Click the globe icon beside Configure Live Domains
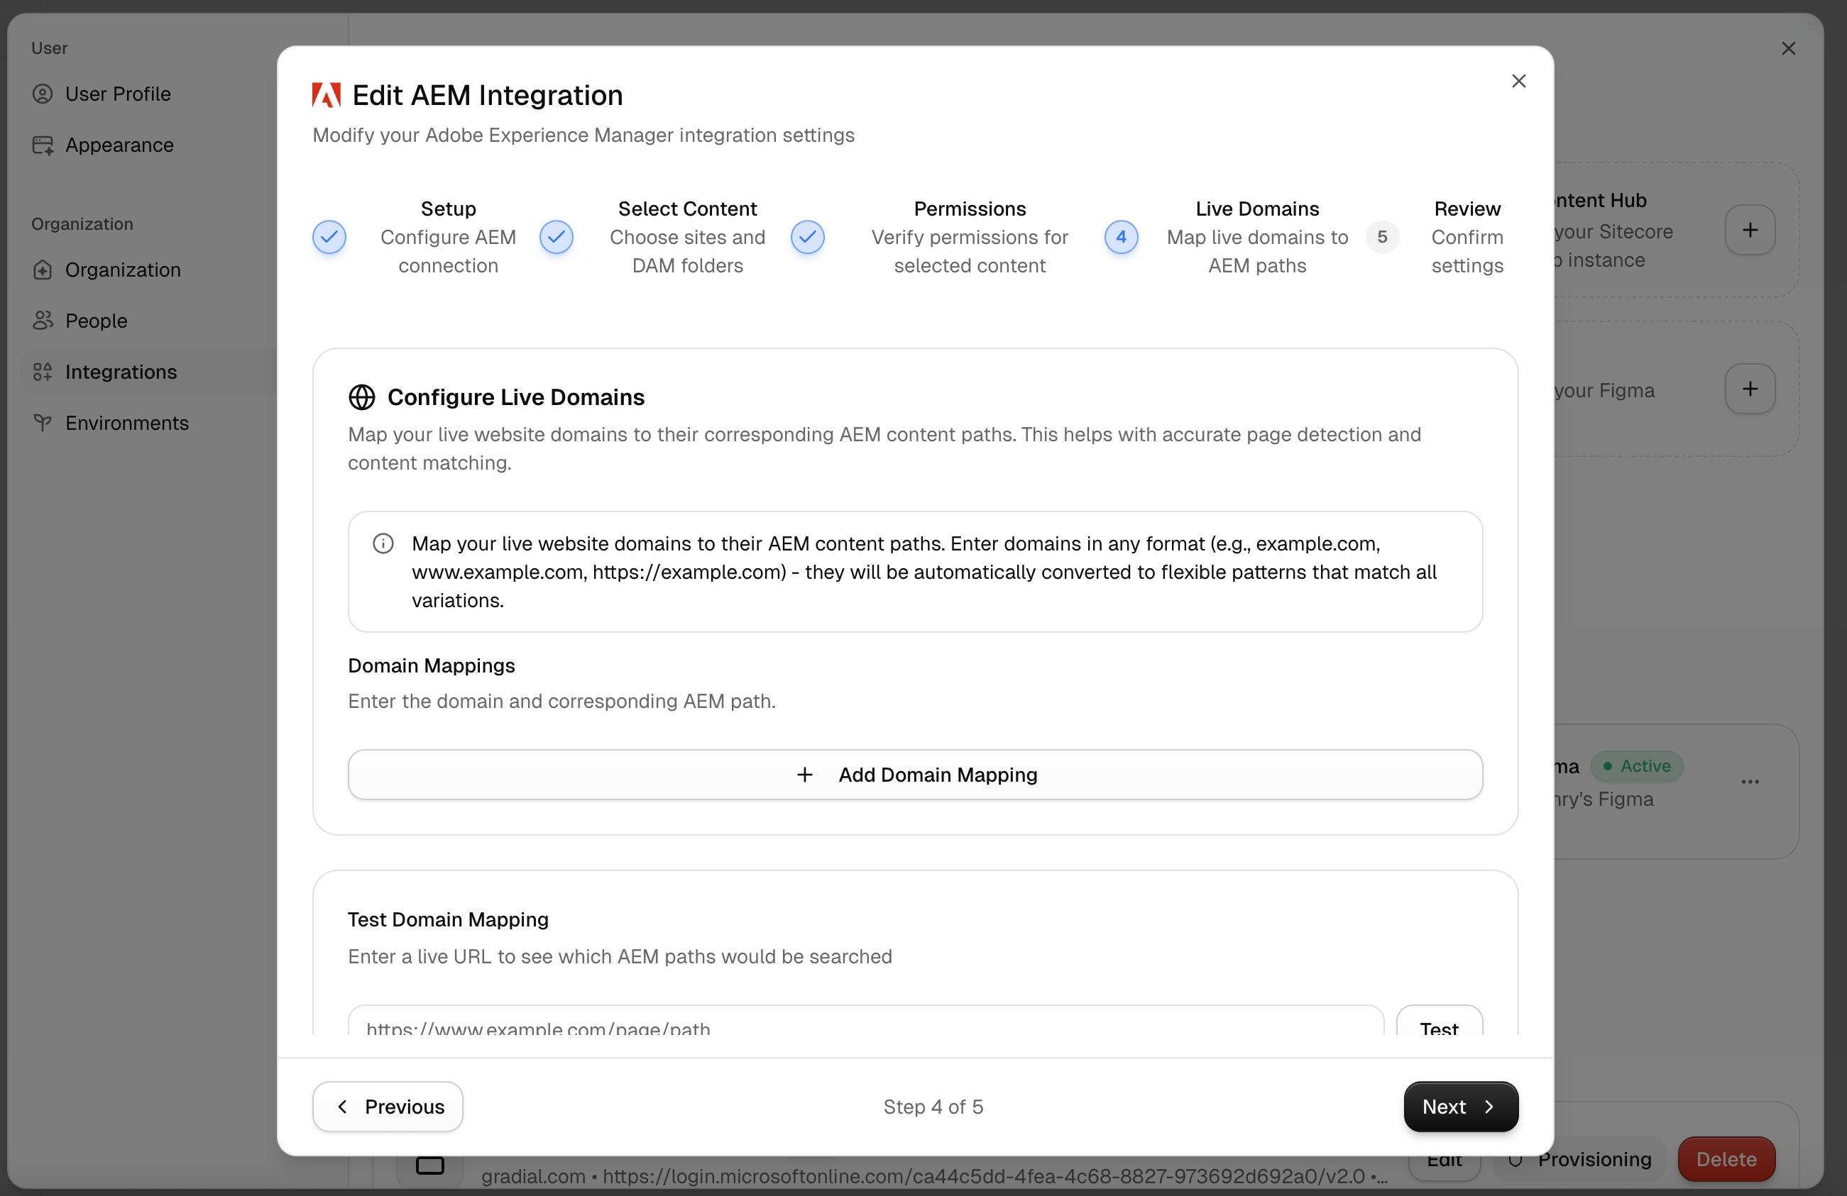Screen dimensions: 1847x1196 [361, 397]
